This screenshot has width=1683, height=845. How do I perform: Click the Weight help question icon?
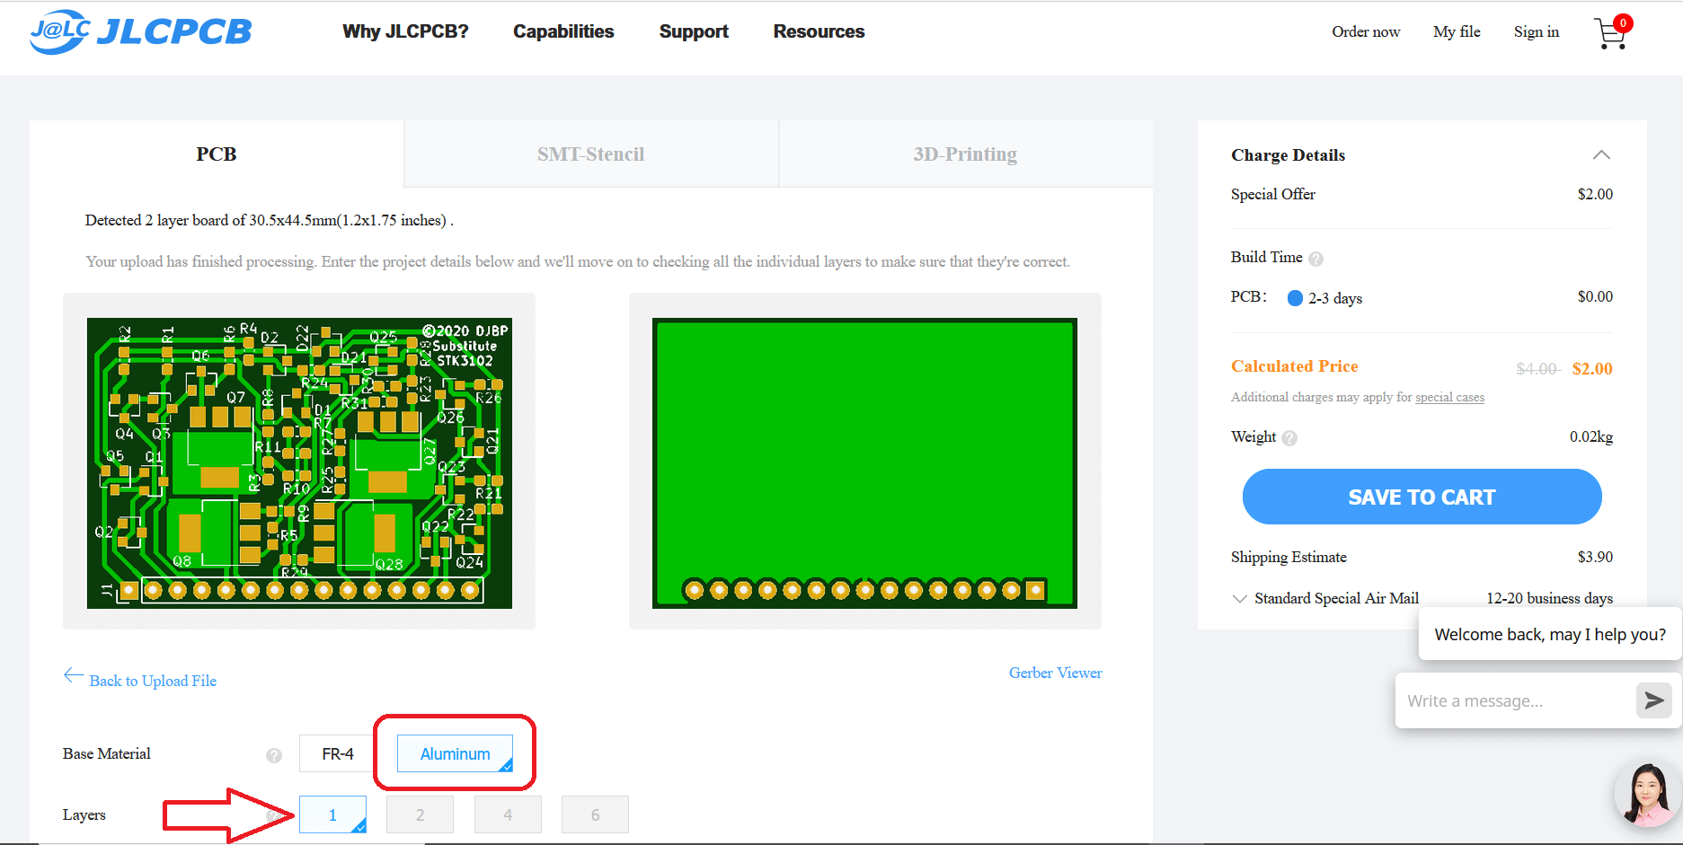(x=1289, y=438)
